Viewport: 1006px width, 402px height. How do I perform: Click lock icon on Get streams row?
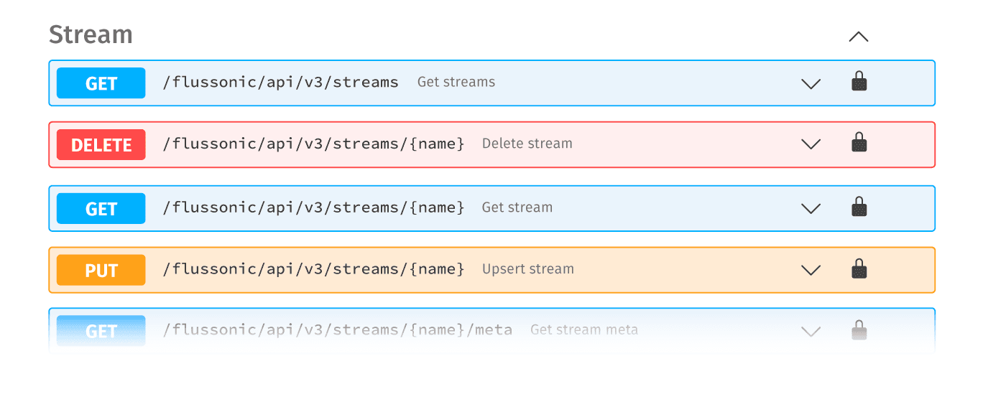pos(859,82)
